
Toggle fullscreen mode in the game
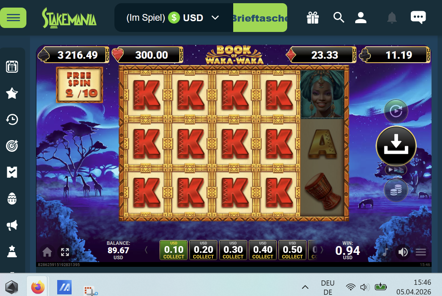(65, 252)
